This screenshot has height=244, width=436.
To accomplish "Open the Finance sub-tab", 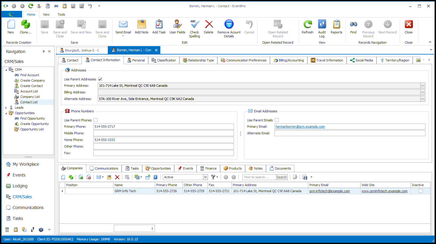I will (x=208, y=168).
